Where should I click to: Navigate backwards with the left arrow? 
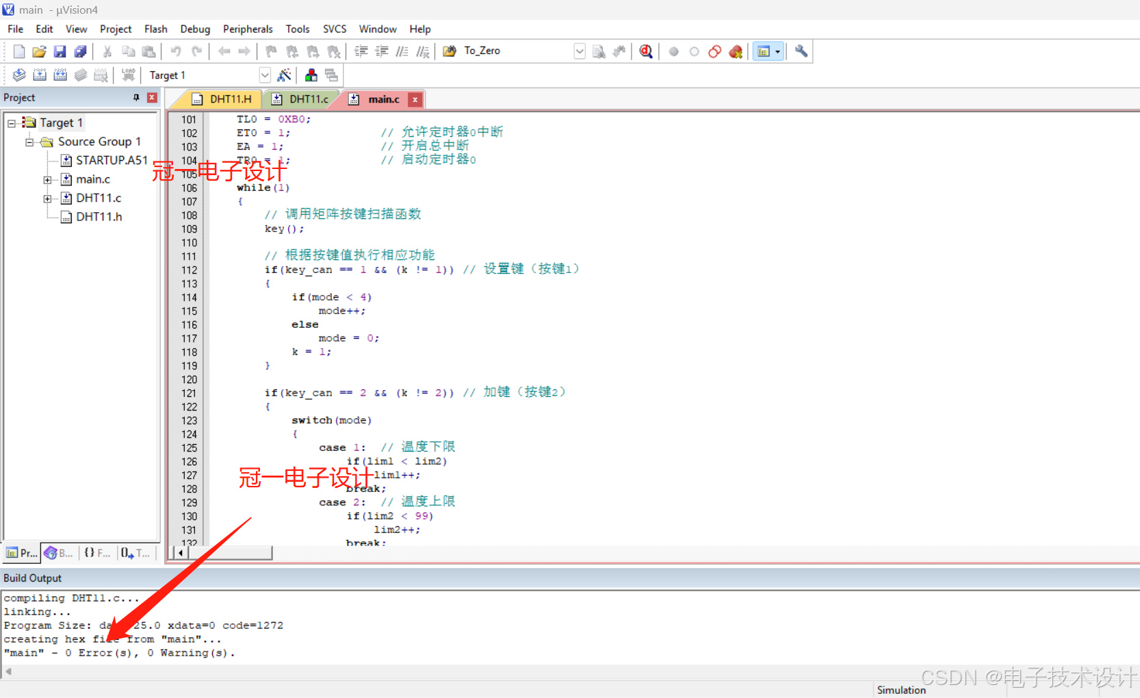pos(224,51)
